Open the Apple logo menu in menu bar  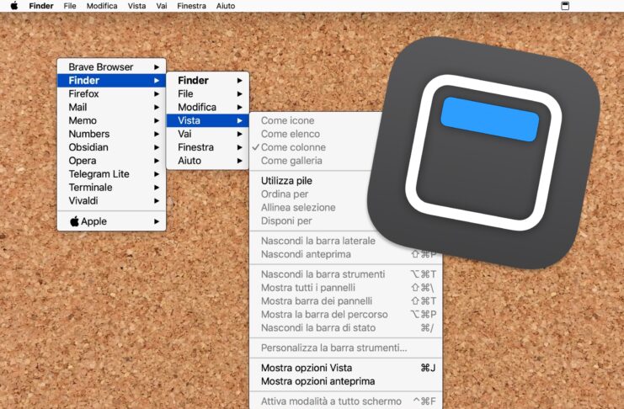[x=14, y=6]
